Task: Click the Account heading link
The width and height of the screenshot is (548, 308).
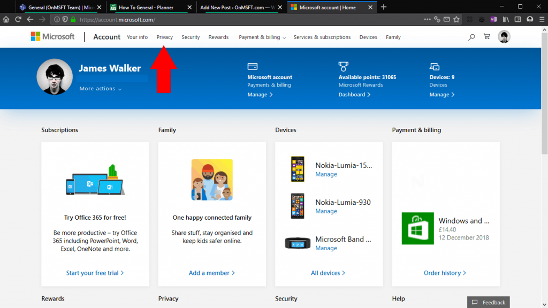Action: coord(106,37)
